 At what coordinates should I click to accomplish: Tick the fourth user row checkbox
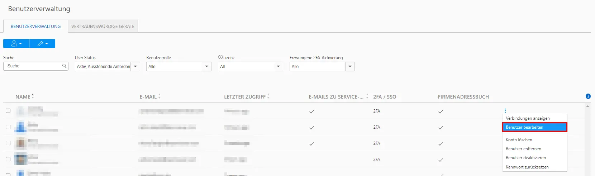(x=8, y=159)
